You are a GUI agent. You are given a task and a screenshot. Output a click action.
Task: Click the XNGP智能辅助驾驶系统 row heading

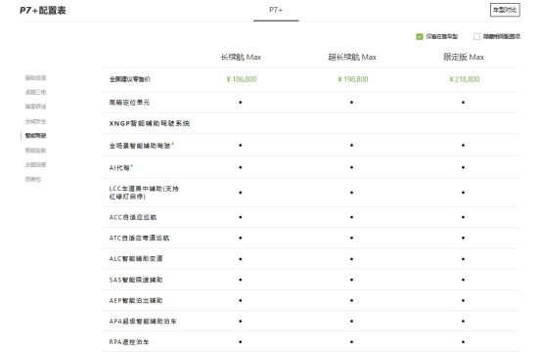point(150,123)
